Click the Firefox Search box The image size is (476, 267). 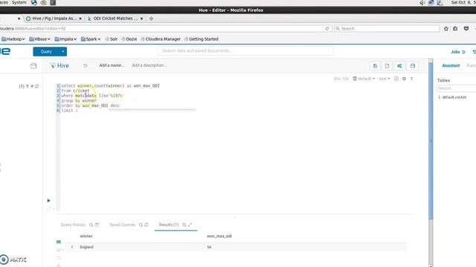coord(387,28)
